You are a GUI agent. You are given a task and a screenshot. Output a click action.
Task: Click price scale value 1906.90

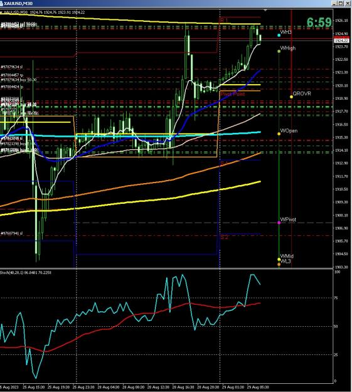(x=341, y=228)
